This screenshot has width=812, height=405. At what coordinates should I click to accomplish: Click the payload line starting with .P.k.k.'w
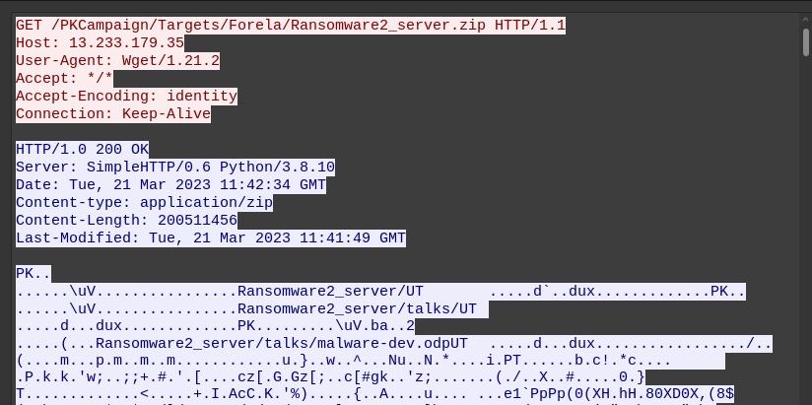click(x=330, y=379)
